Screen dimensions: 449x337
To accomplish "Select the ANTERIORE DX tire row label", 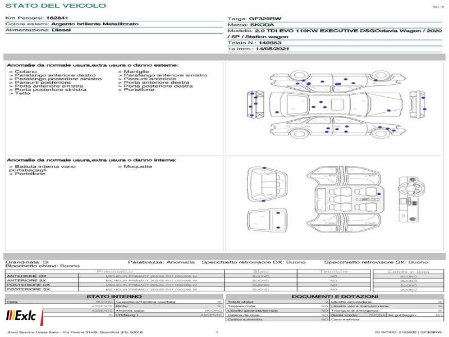I will coord(26,276).
